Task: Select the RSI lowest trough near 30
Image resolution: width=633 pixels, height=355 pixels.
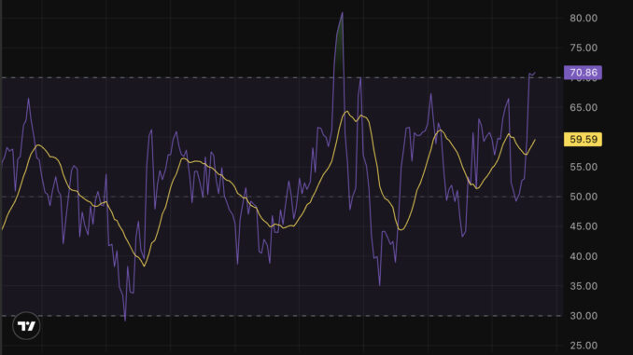Action: click(x=125, y=320)
